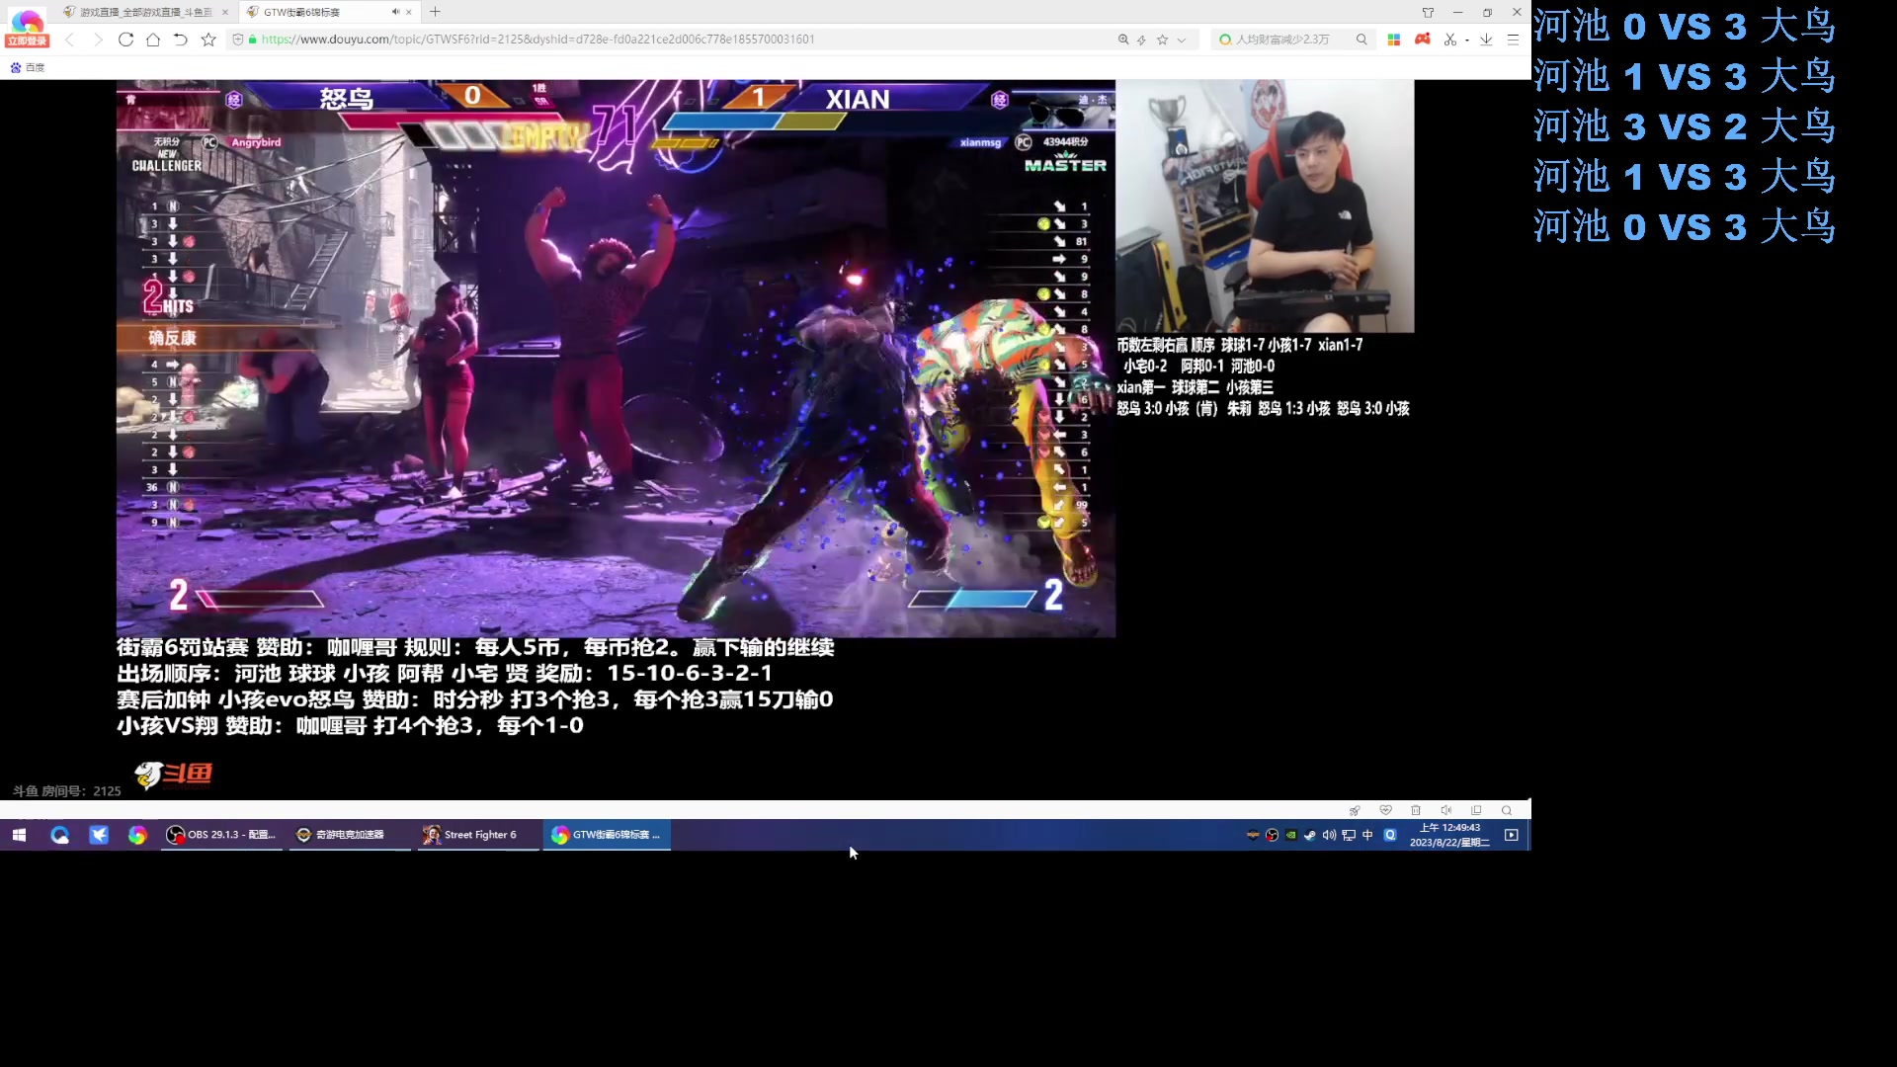The width and height of the screenshot is (1897, 1067).
Task: Open the scissors screenshot tool
Action: (1449, 40)
